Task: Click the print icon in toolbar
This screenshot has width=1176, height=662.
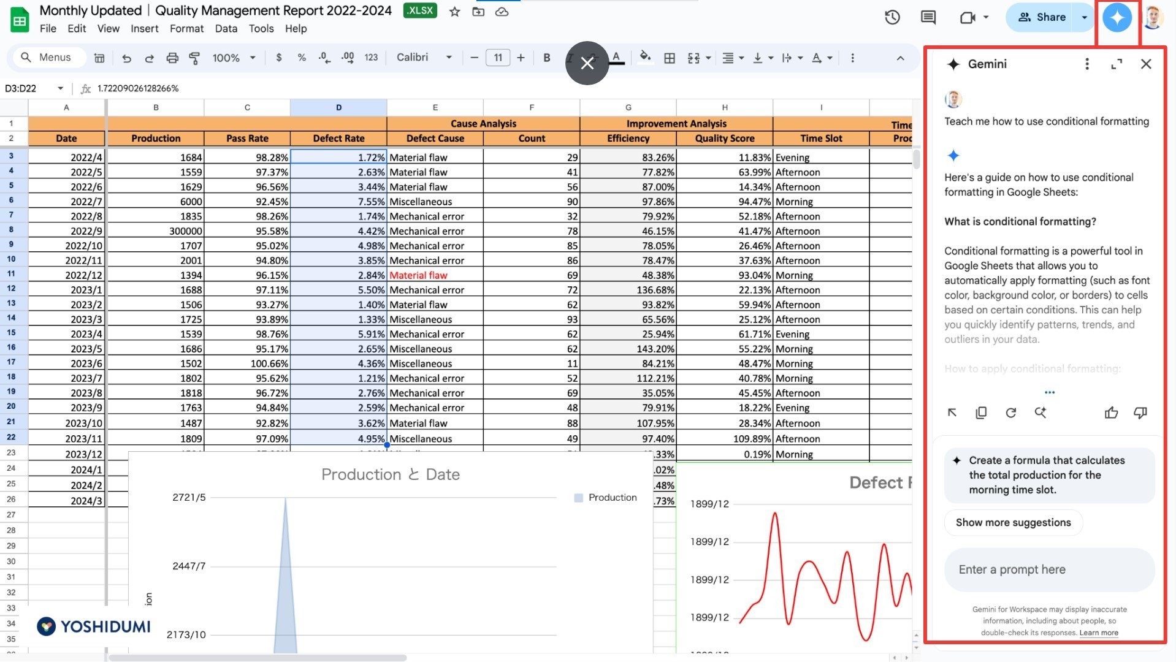Action: tap(172, 58)
